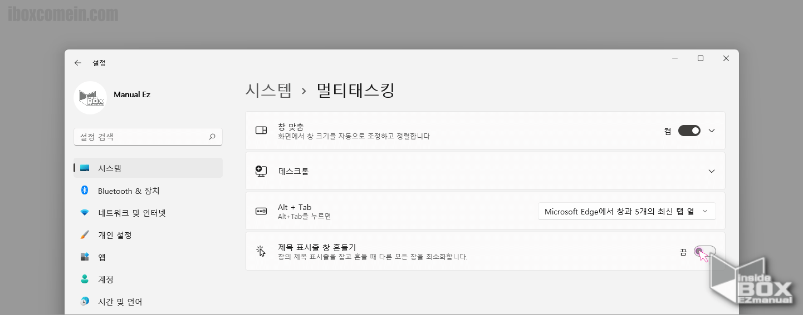The width and height of the screenshot is (803, 315).
Task: Click 시스템 breadcrumb link
Action: pos(268,91)
